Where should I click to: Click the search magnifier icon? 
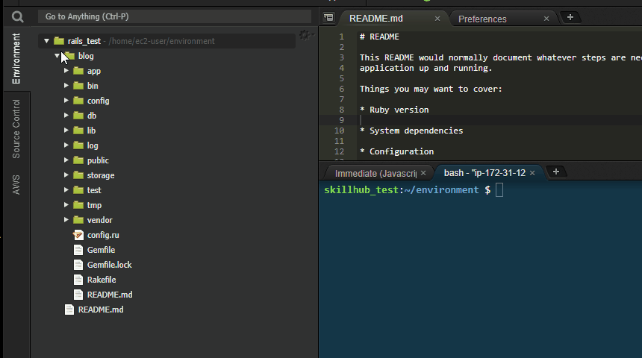[17, 16]
